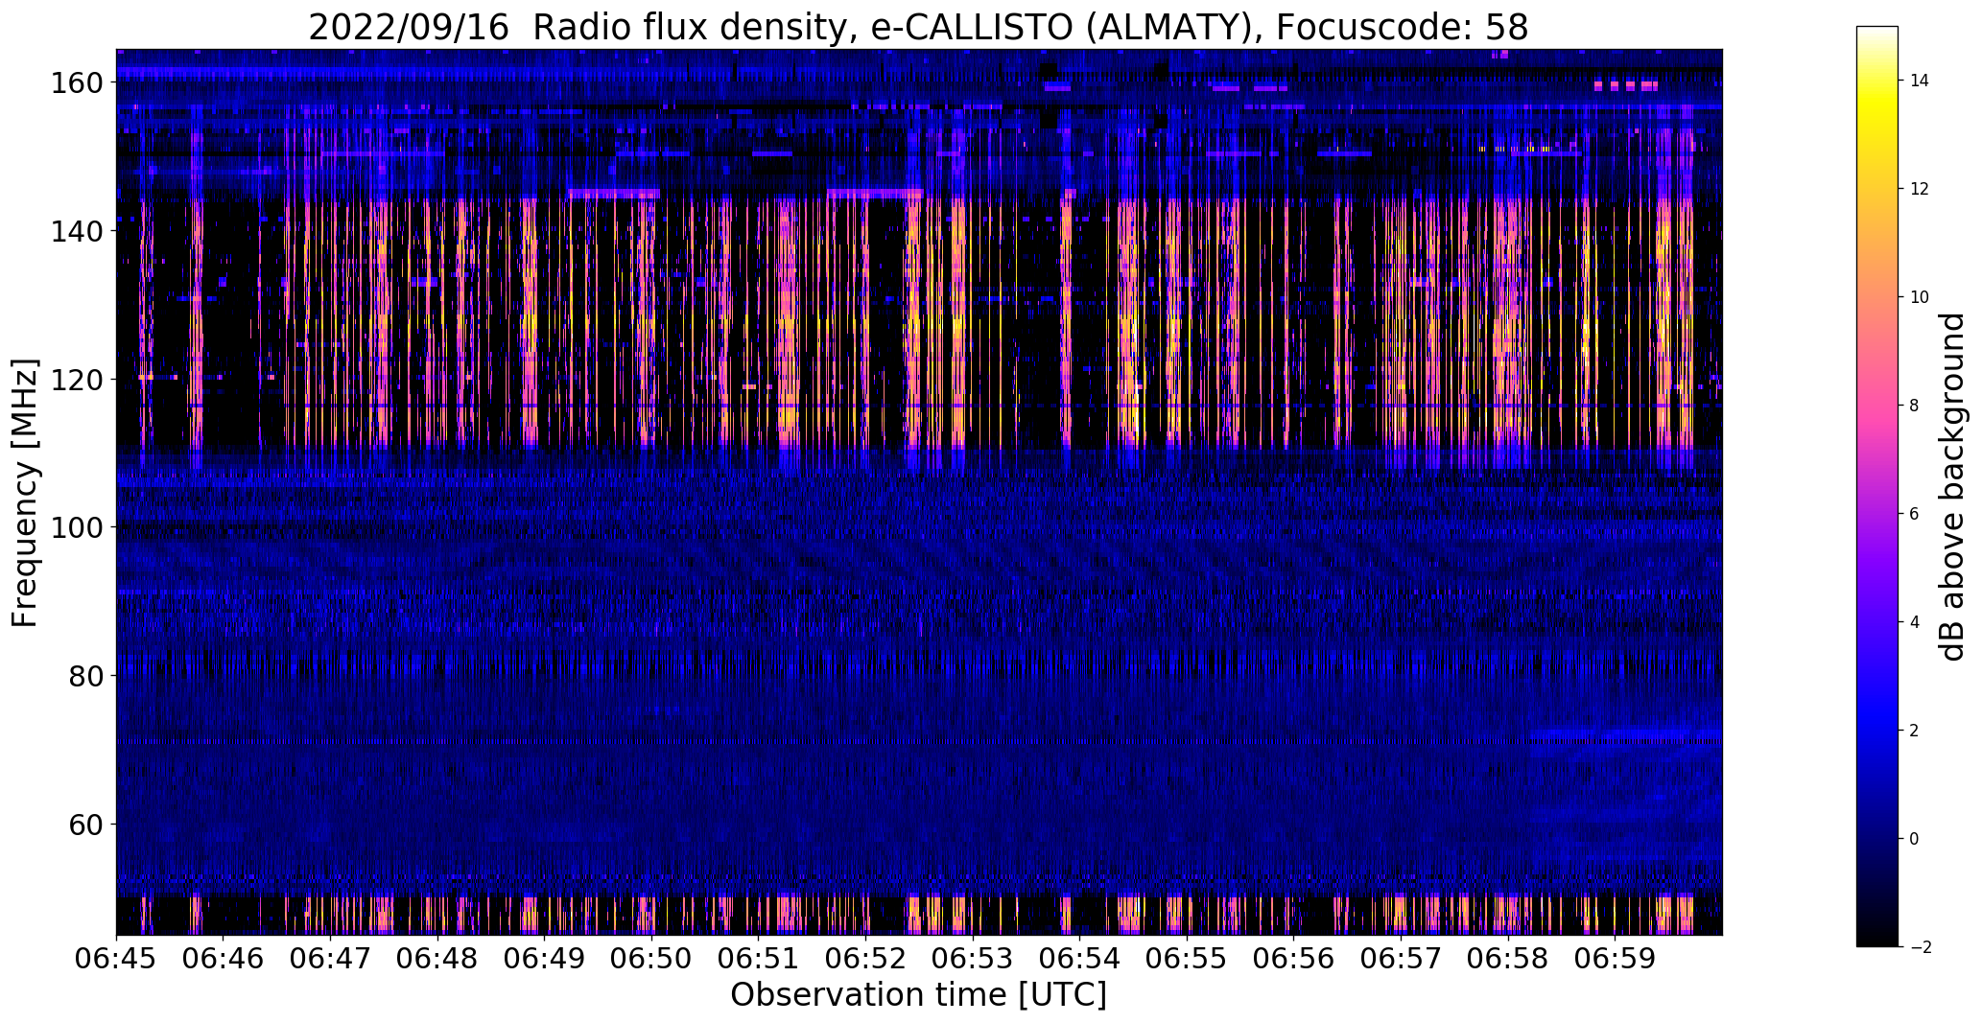Click the gradient colorbar strip
1982x1023 pixels.
[x=1877, y=486]
